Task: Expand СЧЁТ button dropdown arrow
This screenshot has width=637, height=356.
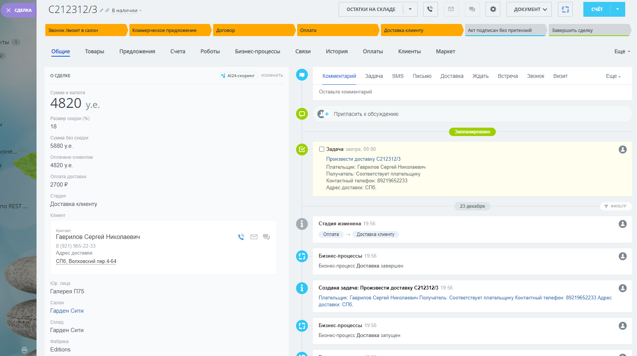Action: click(x=618, y=9)
